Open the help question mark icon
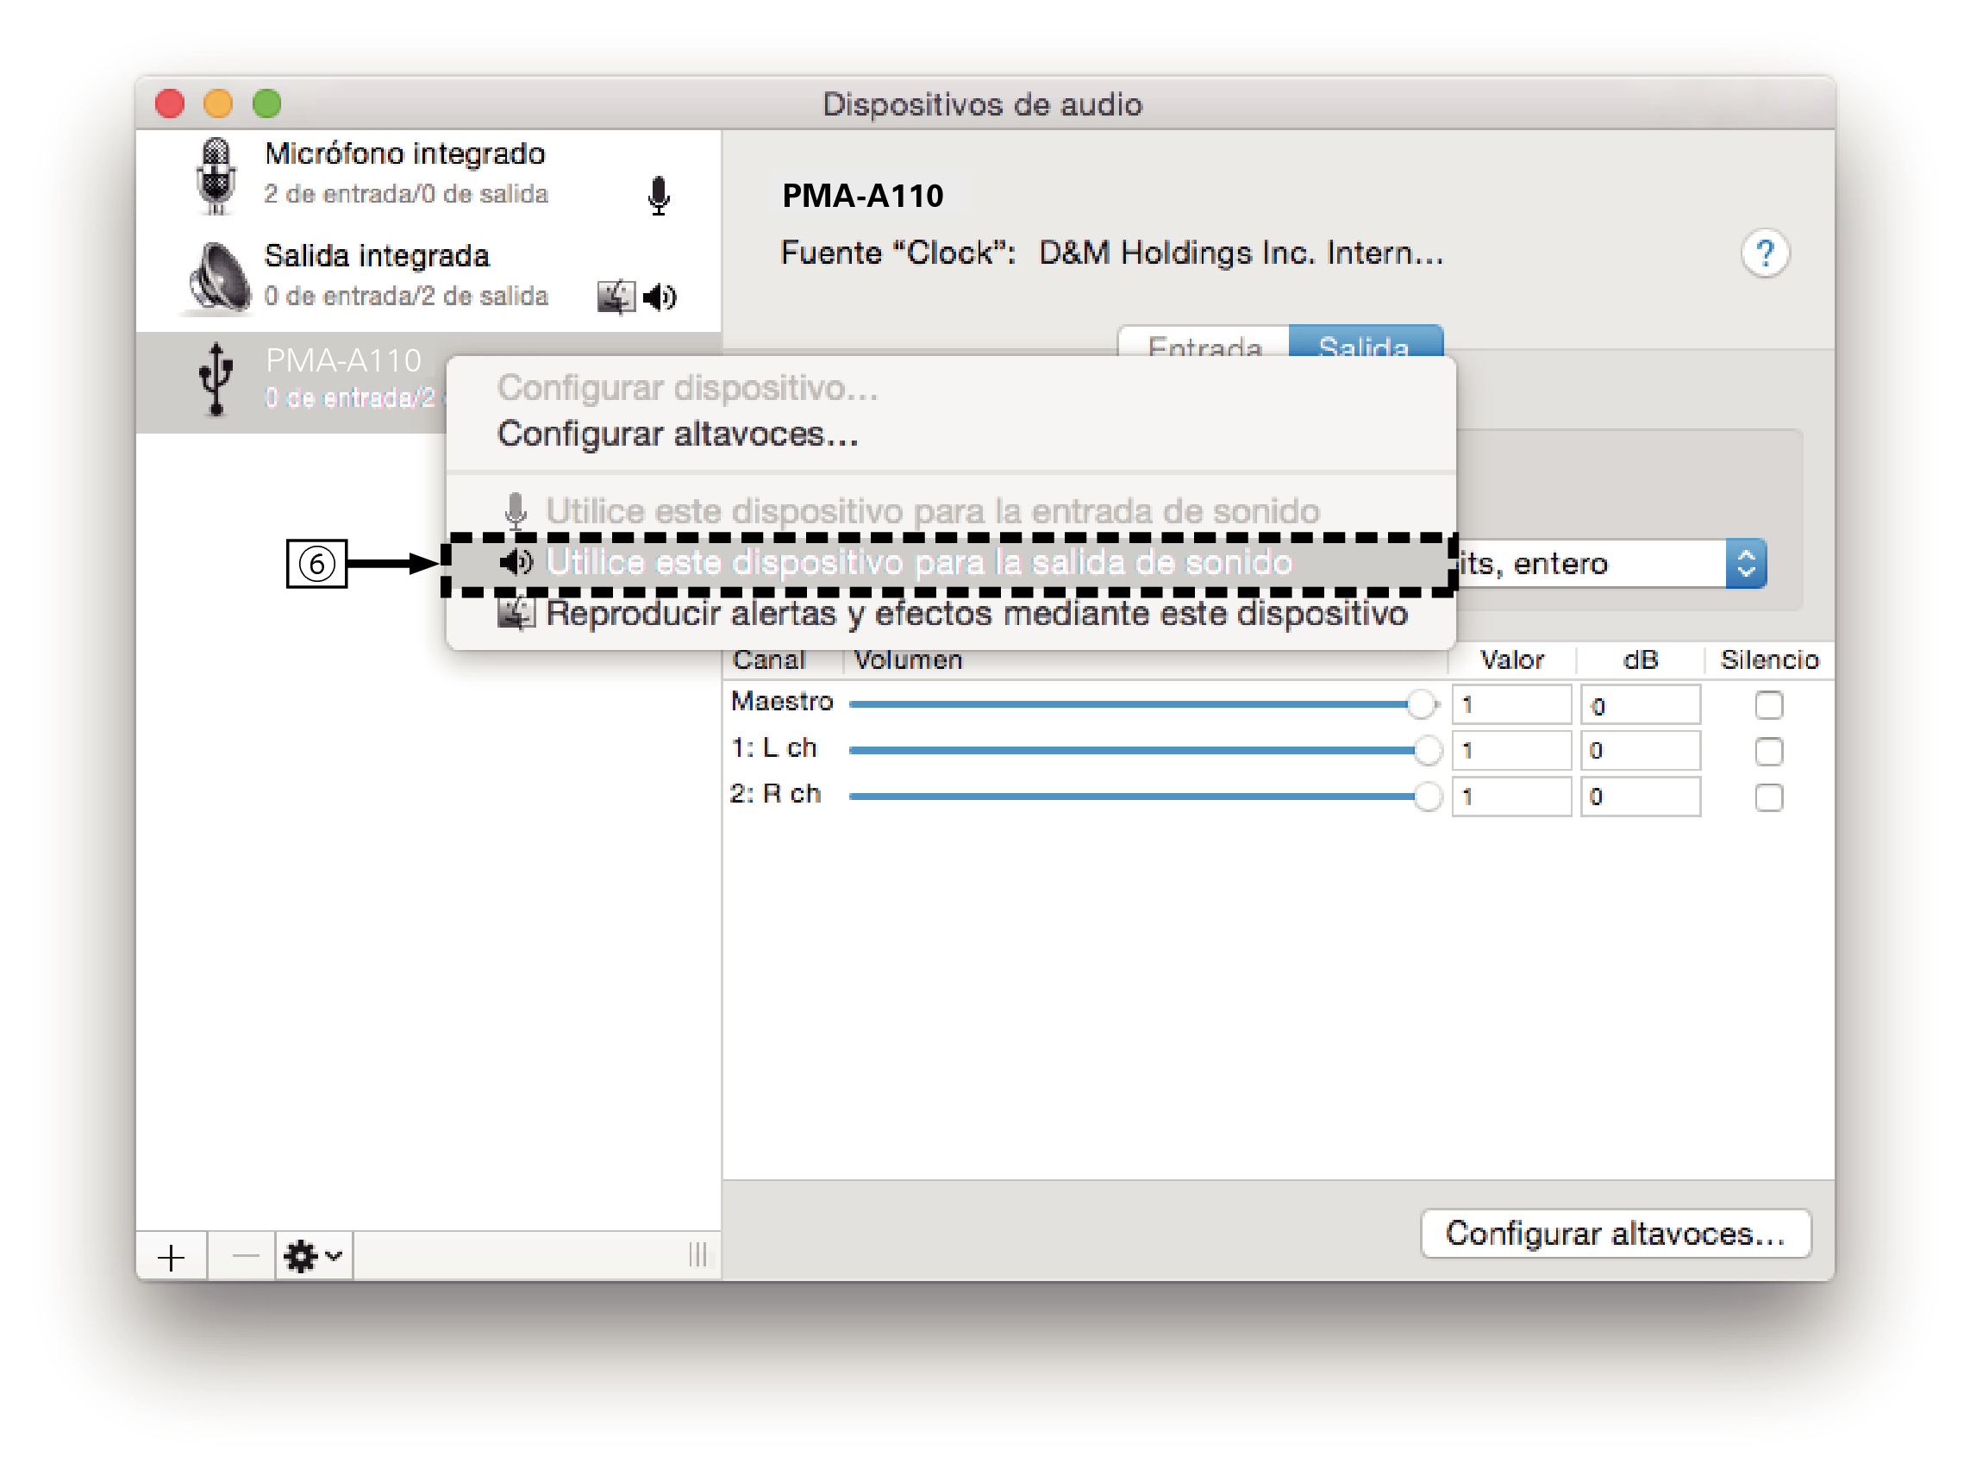The width and height of the screenshot is (1970, 1475). tap(1765, 253)
